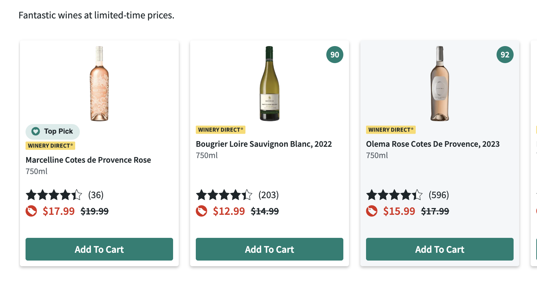
Task: Click the red sale tag icon beside $15.99
Action: [x=372, y=211]
